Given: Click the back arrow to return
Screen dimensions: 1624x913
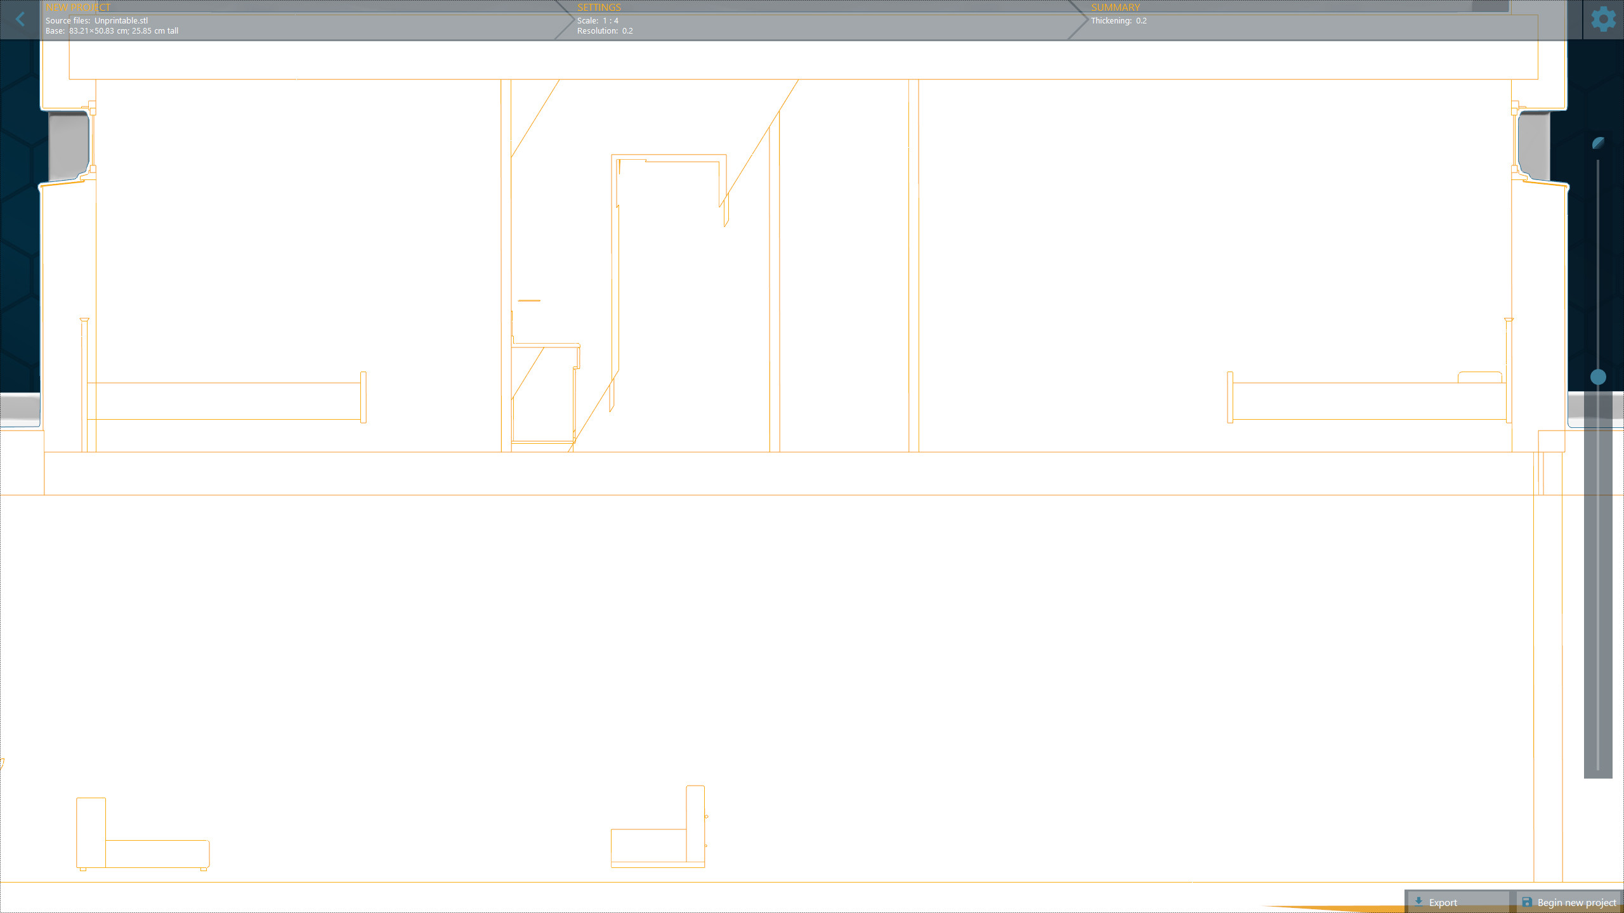Looking at the screenshot, I should 20,19.
